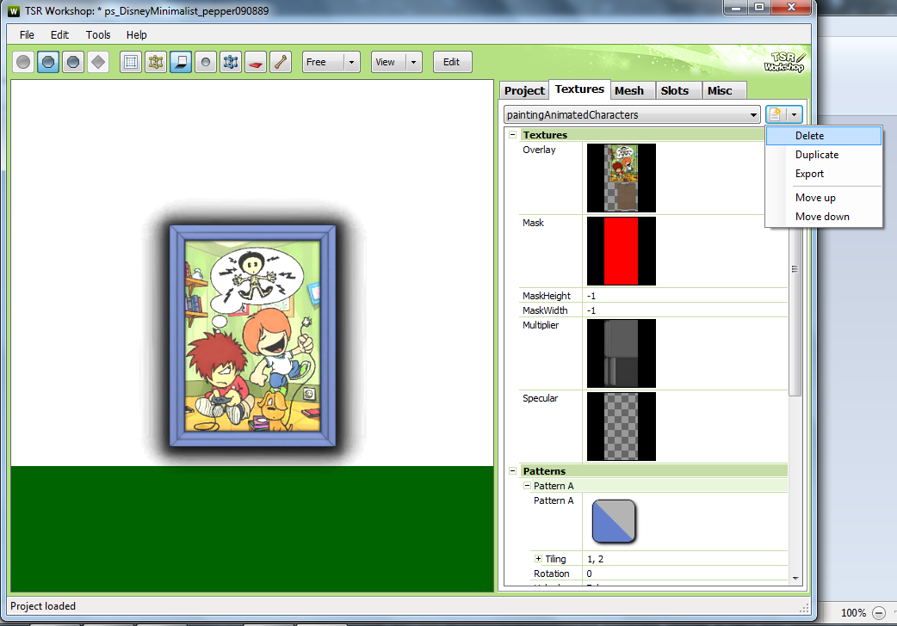Click the Multiplier texture thumbnail
The width and height of the screenshot is (897, 626).
[622, 353]
